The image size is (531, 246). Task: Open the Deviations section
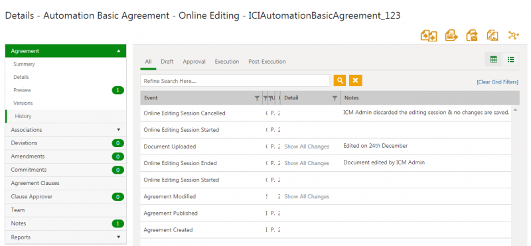[x=66, y=143]
